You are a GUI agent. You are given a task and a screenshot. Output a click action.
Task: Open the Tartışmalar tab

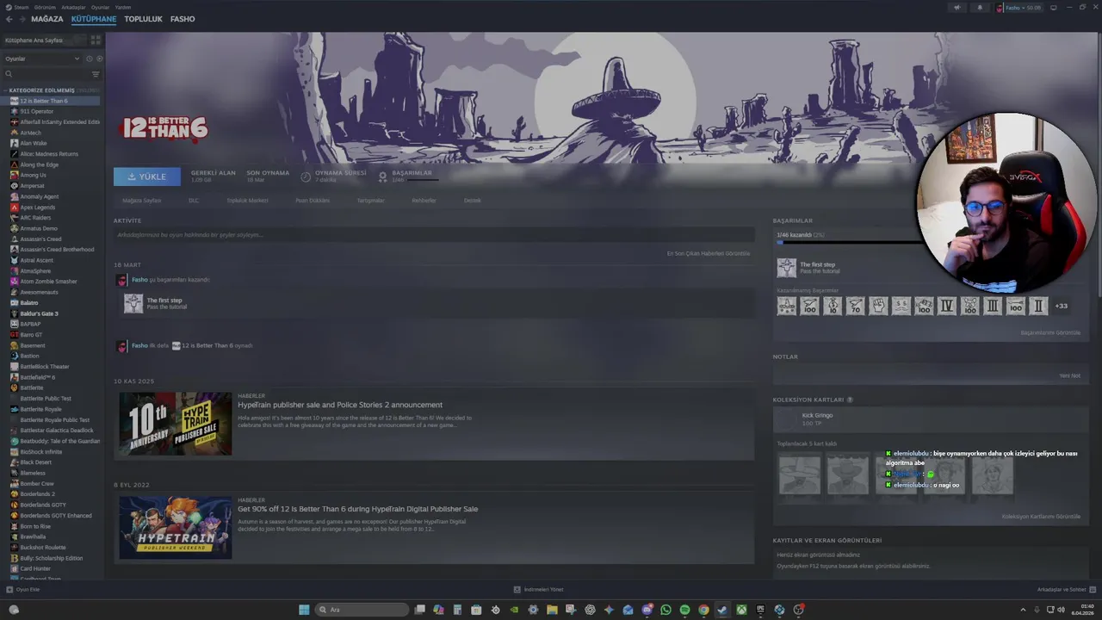(x=371, y=201)
